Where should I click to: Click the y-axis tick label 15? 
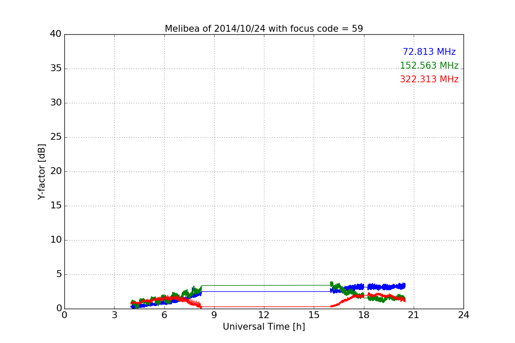tap(56, 206)
